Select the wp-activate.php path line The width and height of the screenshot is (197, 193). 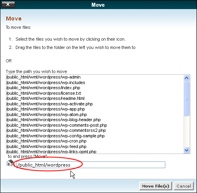click(x=49, y=104)
